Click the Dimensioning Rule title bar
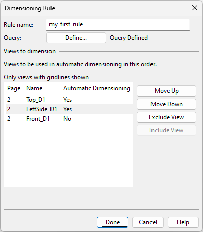The width and height of the screenshot is (203, 232). [x=94, y=8]
